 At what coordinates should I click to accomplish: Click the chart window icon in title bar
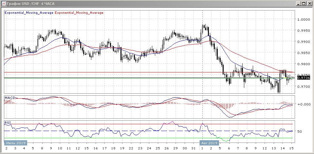(x=4, y=4)
